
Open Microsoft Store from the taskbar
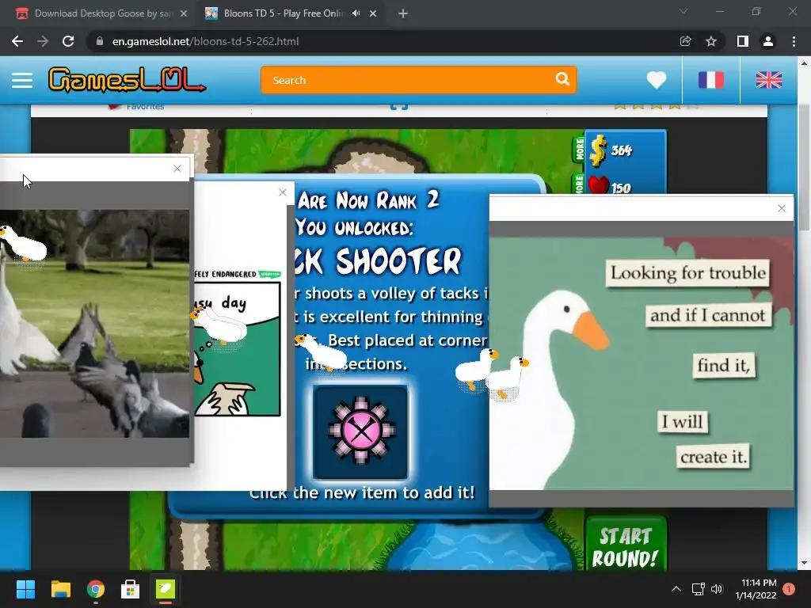[130, 589]
